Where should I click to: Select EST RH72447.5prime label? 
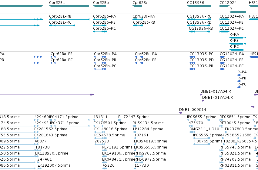pyautogui.click(x=134, y=117)
